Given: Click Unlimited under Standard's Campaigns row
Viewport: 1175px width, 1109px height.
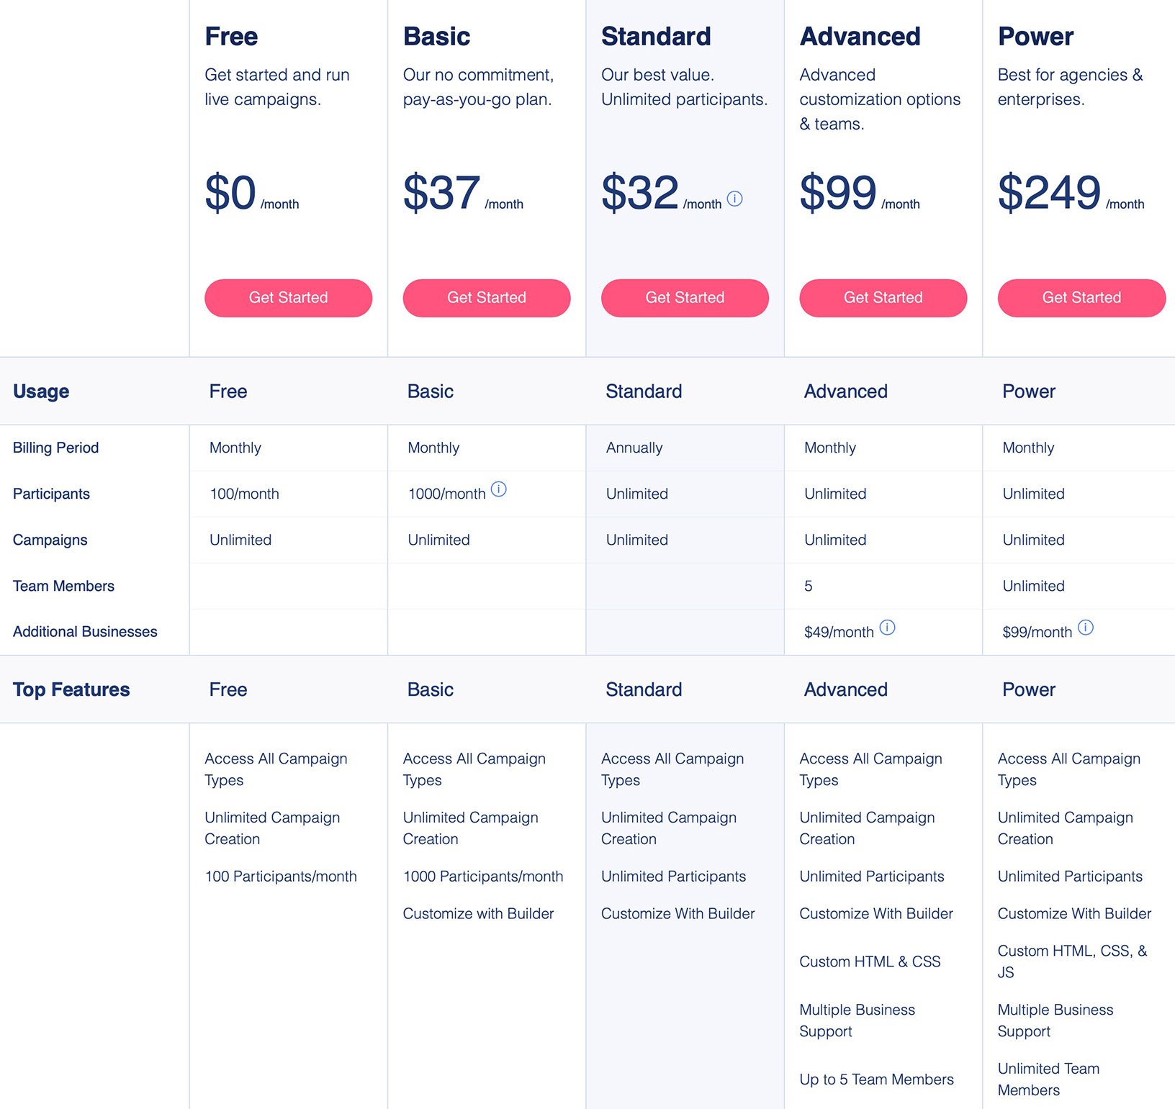Looking at the screenshot, I should [x=636, y=540].
